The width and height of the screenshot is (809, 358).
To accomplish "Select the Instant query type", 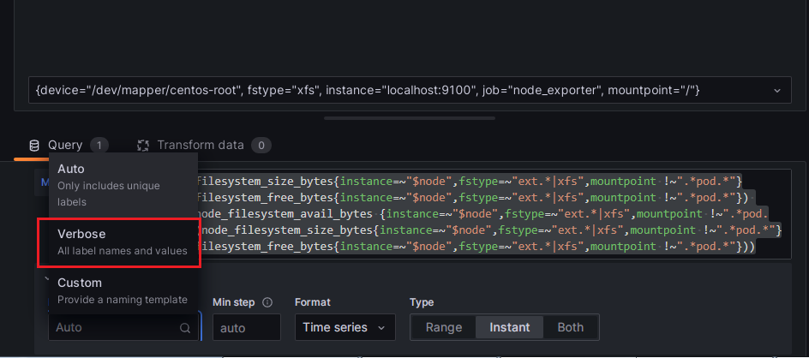I will [510, 327].
